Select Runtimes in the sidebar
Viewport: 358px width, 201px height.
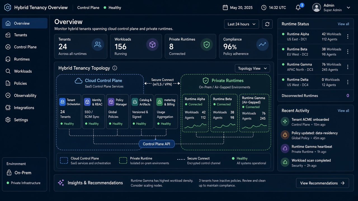tap(25, 59)
